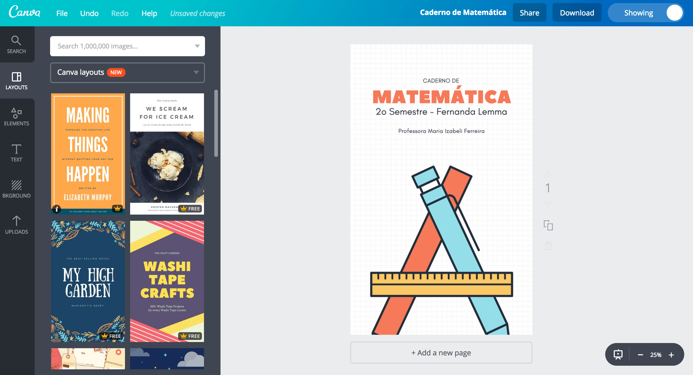The width and height of the screenshot is (693, 375).
Task: Click the Share button
Action: (x=529, y=13)
